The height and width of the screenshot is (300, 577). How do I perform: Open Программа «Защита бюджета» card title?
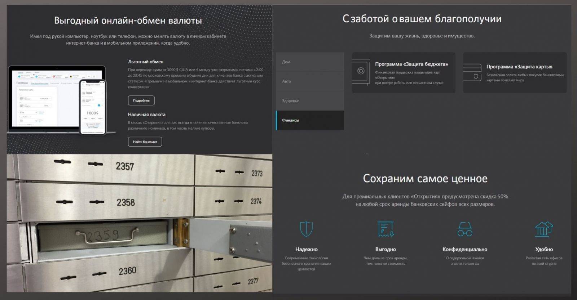411,64
